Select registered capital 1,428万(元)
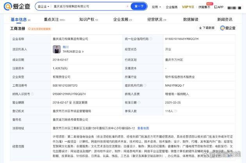The height and width of the screenshot is (163, 246). (x=60, y=68)
